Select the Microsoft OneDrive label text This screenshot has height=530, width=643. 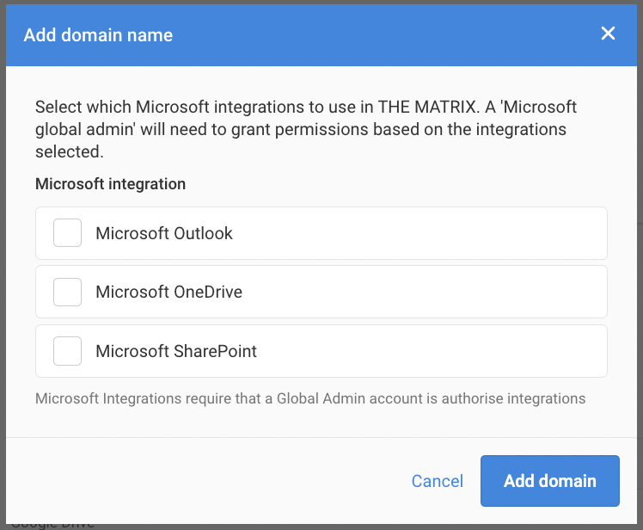(x=168, y=292)
